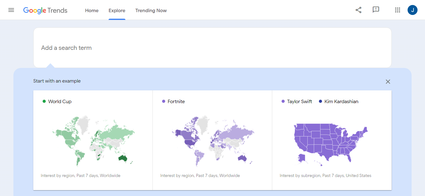The height and width of the screenshot is (196, 425).
Task: Click the dark blue Kim Kardashian dot
Action: 320,101
